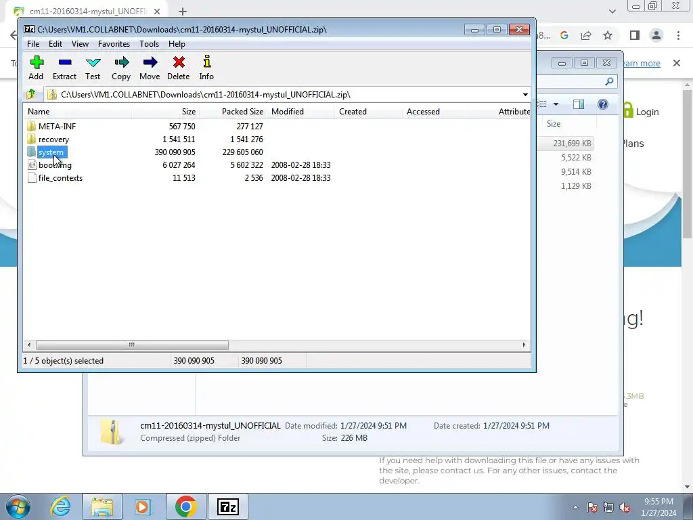The image size is (693, 520).
Task: Expand the 7-Zip address path dropdown
Action: [525, 95]
